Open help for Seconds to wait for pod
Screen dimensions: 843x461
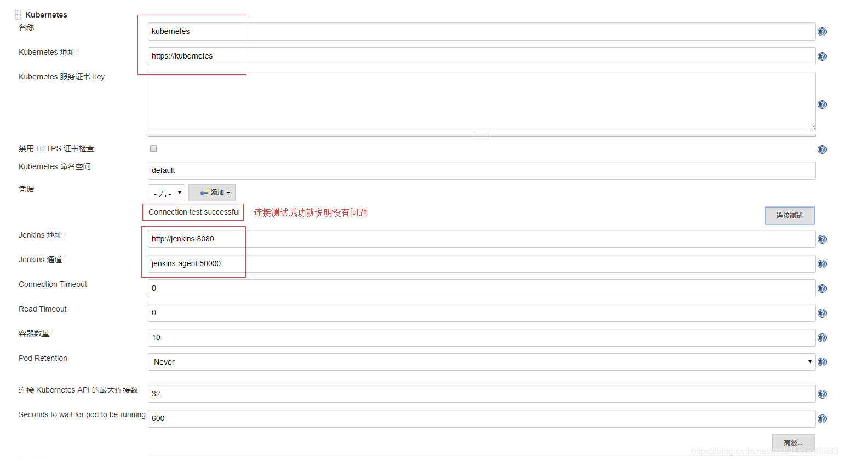[x=822, y=419]
